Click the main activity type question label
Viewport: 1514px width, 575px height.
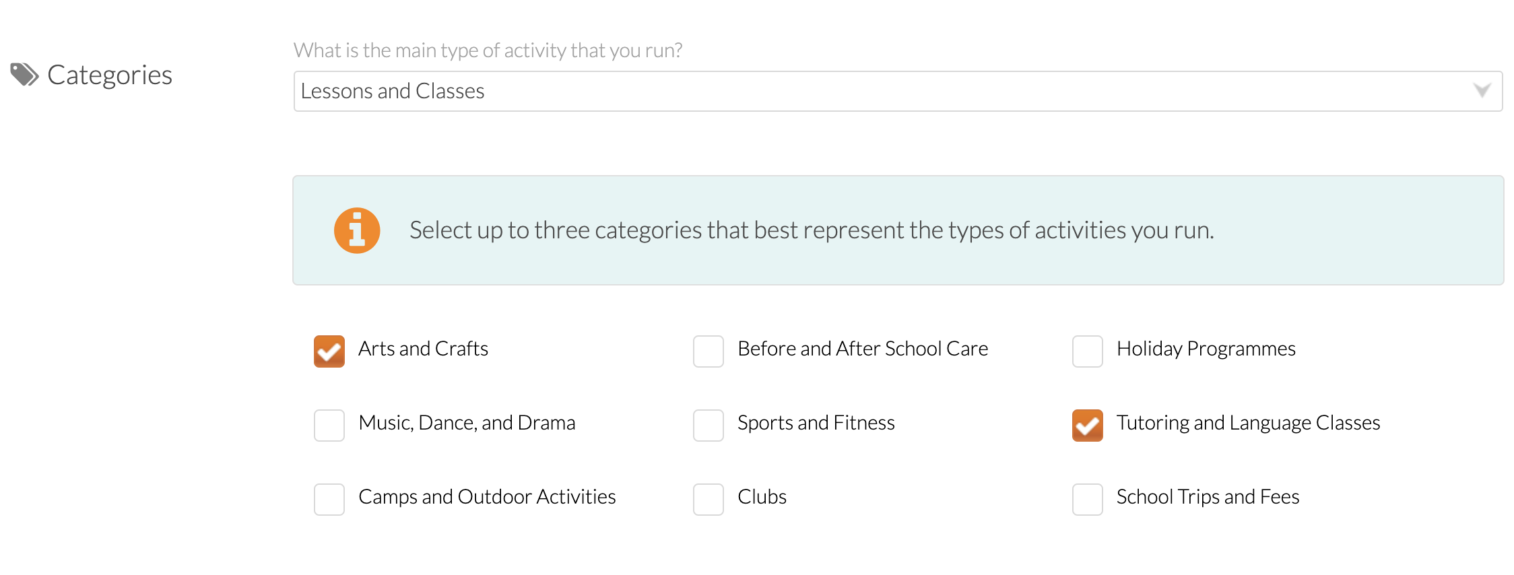tap(488, 50)
